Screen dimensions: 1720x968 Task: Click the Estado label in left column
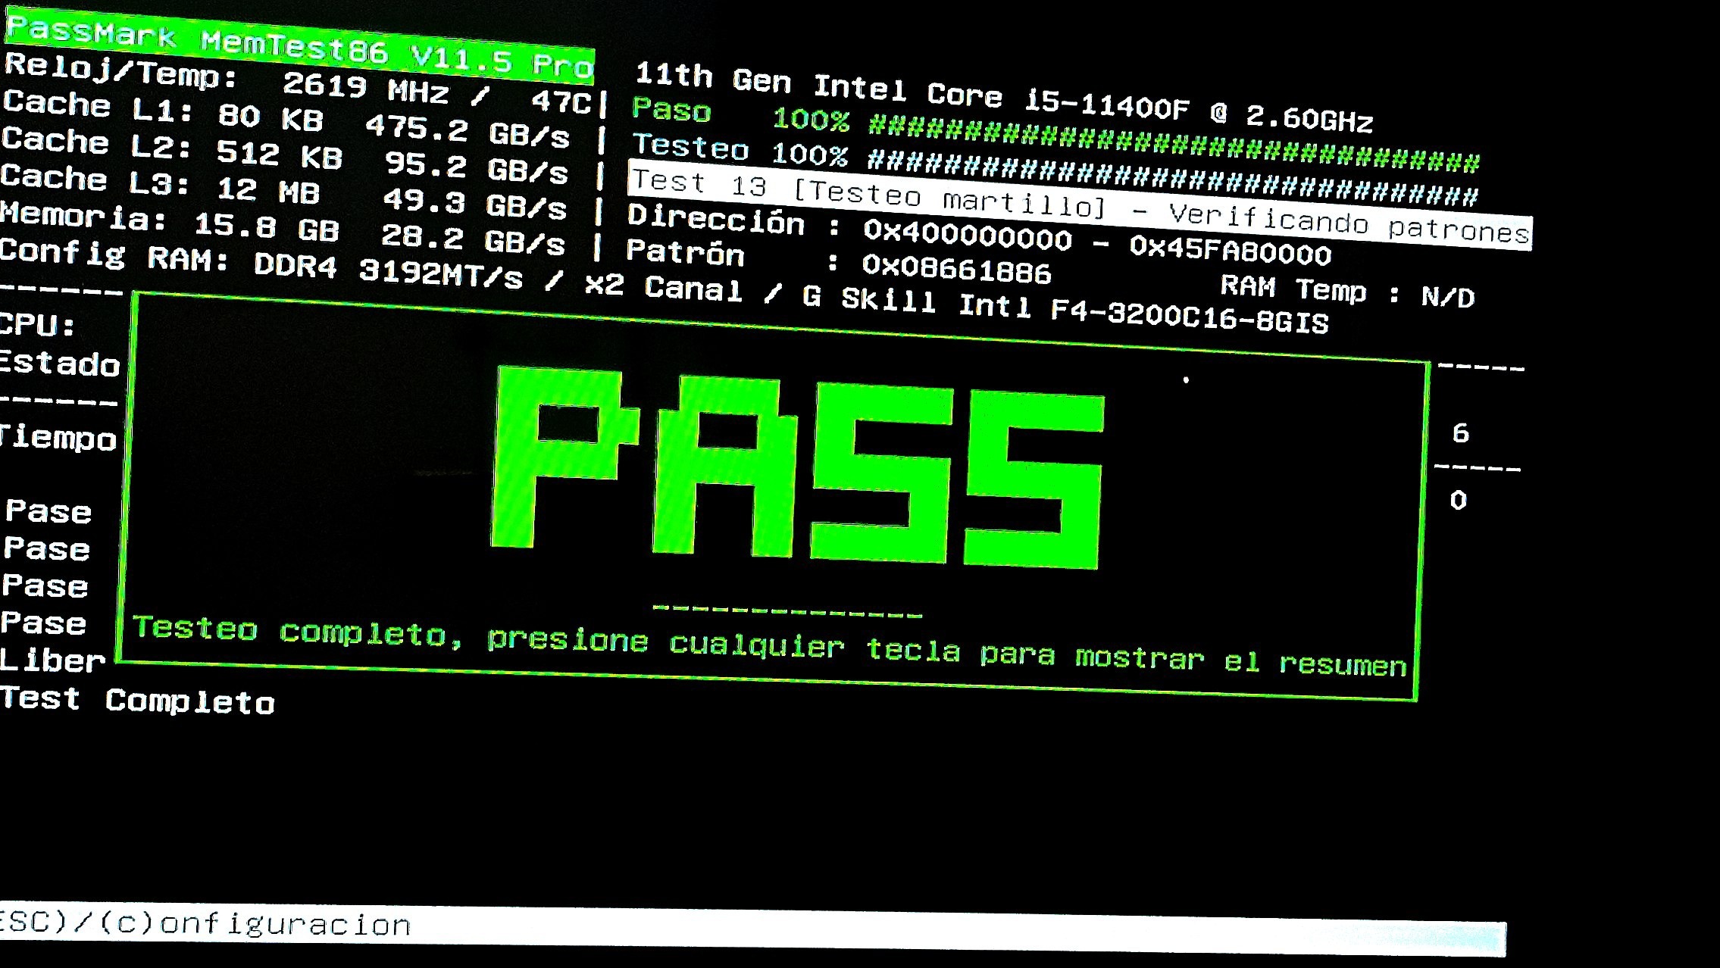[59, 364]
